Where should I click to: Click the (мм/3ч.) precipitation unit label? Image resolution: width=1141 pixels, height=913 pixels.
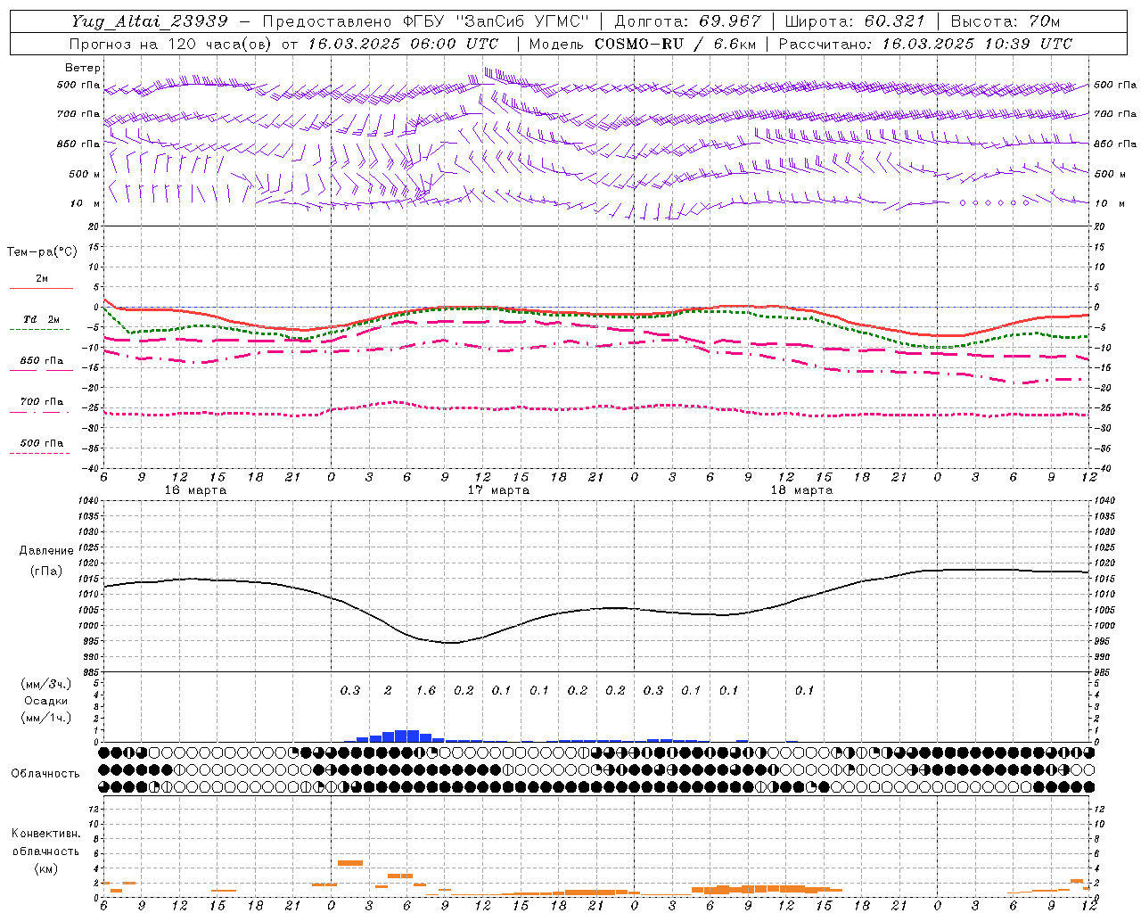click(46, 685)
